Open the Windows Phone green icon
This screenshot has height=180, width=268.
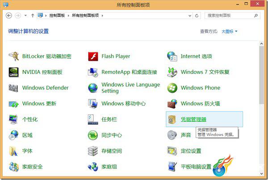point(172,88)
